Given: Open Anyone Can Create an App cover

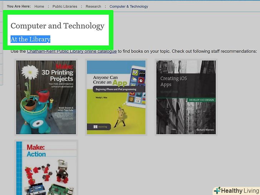Looking at the screenshot, I should [x=116, y=97].
